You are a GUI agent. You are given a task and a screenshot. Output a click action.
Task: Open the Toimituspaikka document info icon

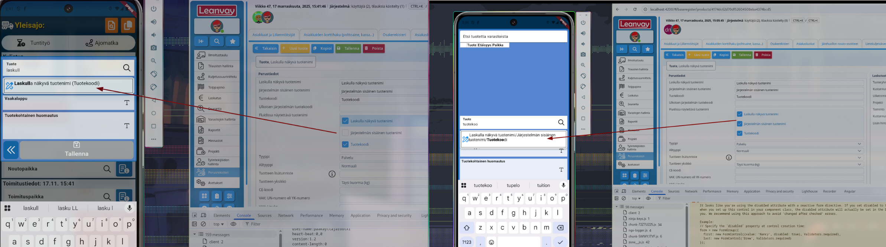tap(124, 196)
